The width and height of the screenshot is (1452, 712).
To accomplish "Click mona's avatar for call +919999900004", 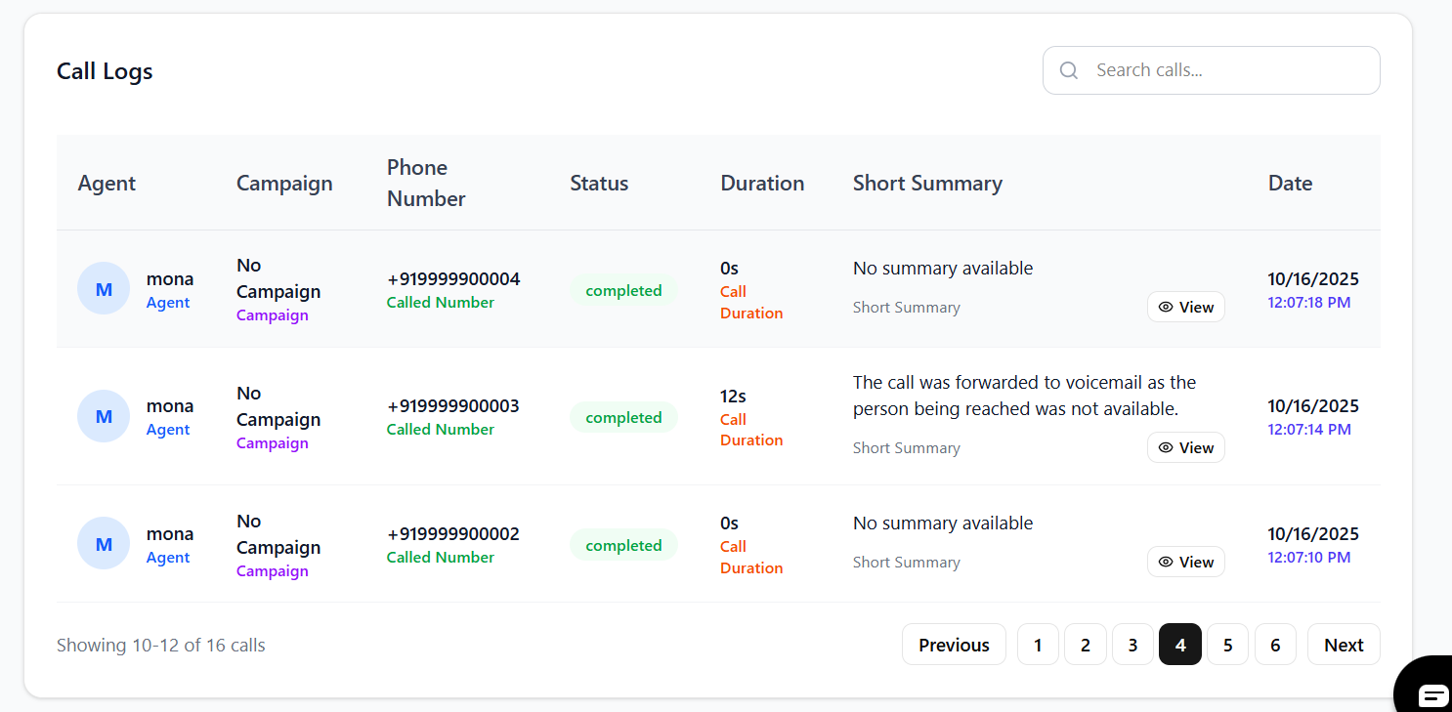I will (104, 289).
